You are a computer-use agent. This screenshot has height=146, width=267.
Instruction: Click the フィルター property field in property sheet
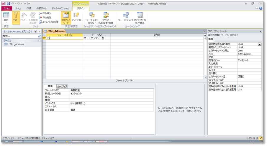[x=249, y=70]
